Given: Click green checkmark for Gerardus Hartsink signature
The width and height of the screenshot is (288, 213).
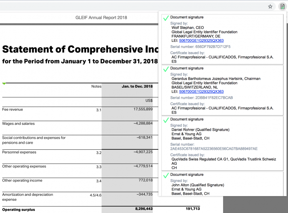Looking at the screenshot, I should click(166, 69).
